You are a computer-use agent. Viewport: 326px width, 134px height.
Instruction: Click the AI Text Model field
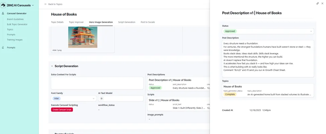click(x=121, y=99)
